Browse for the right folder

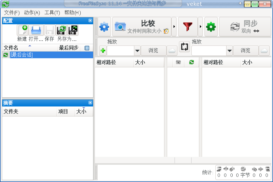246,51
